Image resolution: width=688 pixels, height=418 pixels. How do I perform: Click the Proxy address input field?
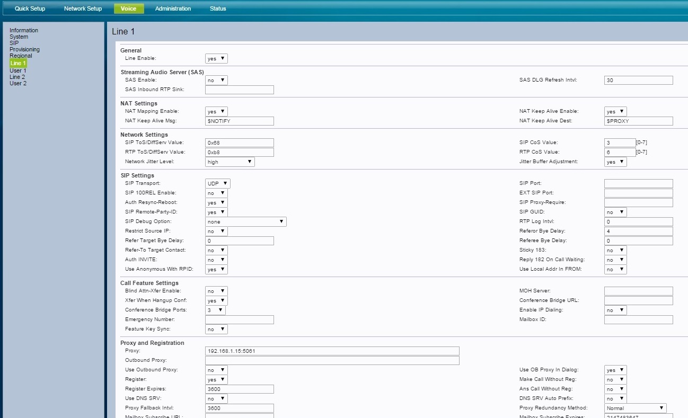tap(332, 351)
